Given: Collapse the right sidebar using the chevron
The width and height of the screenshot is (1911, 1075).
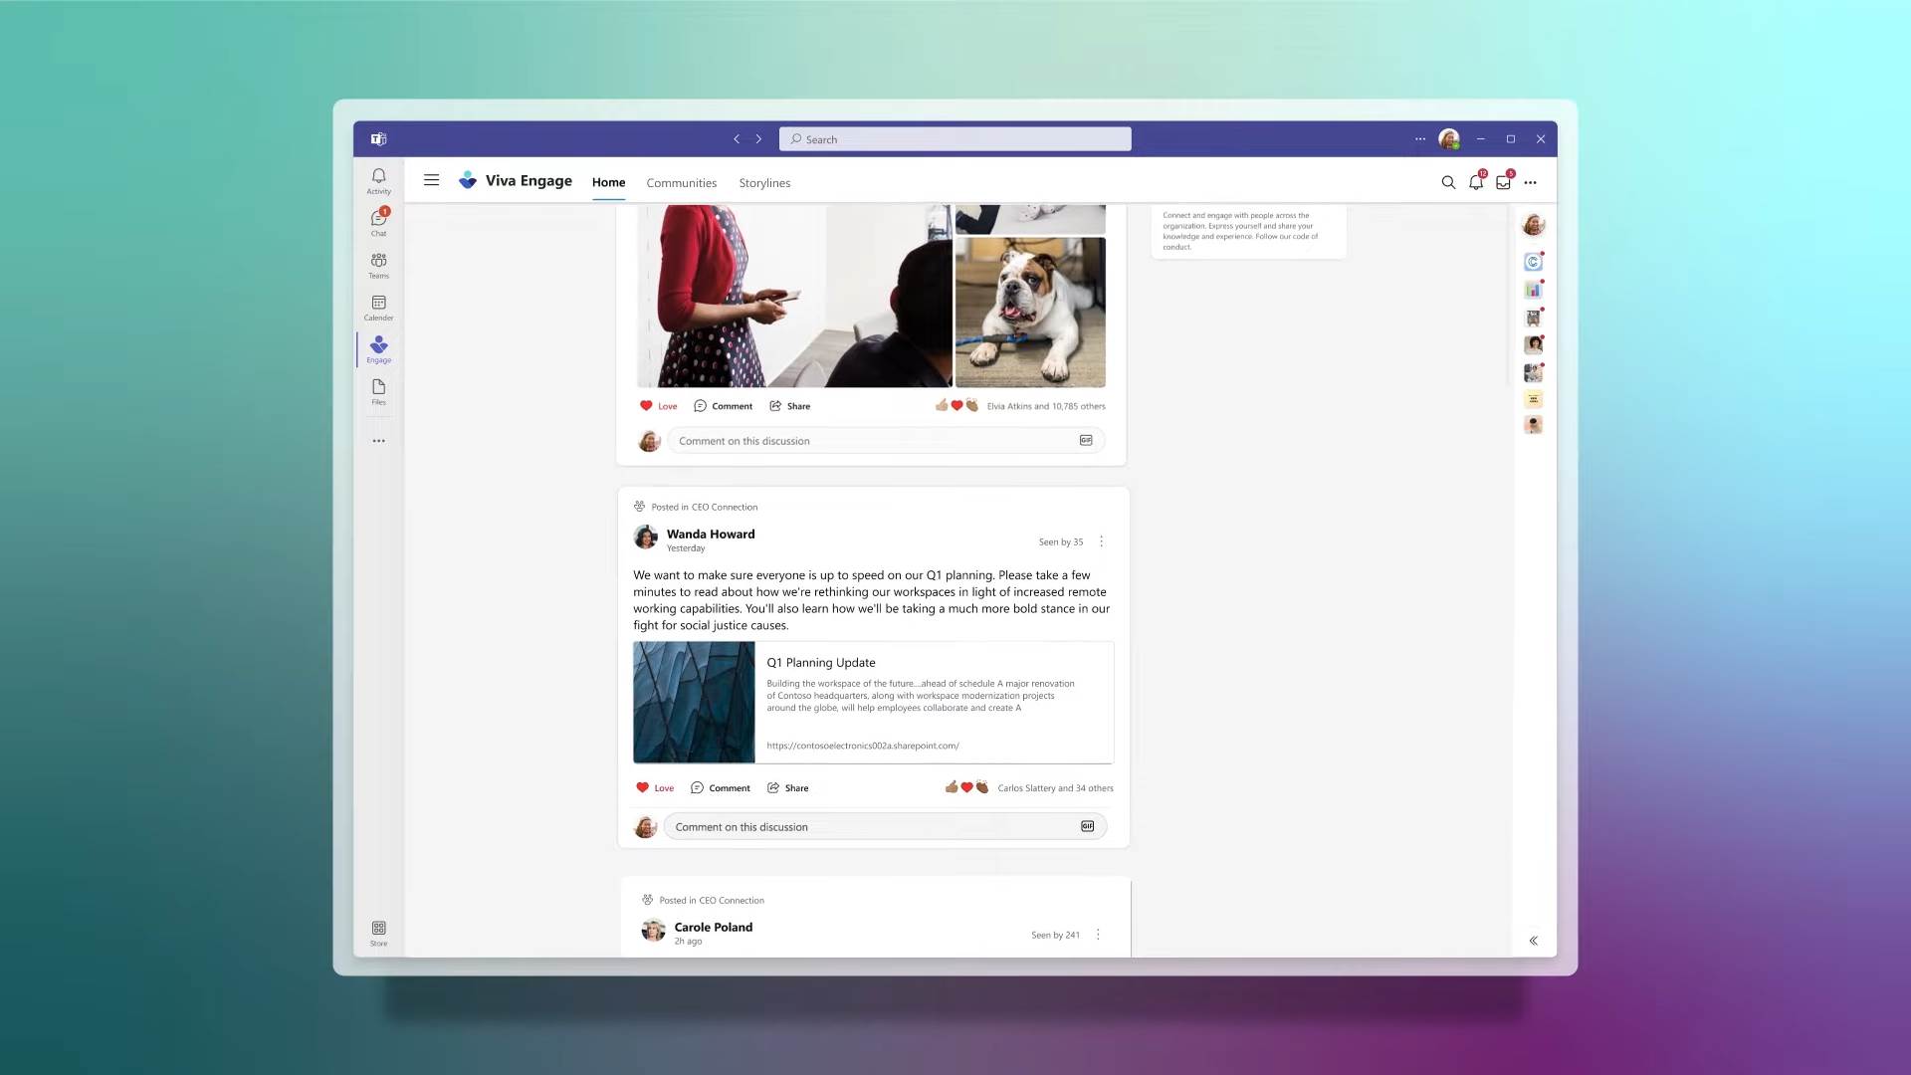Looking at the screenshot, I should (1533, 940).
